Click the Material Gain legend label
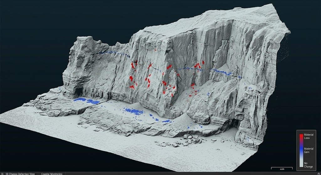 coord(308,150)
